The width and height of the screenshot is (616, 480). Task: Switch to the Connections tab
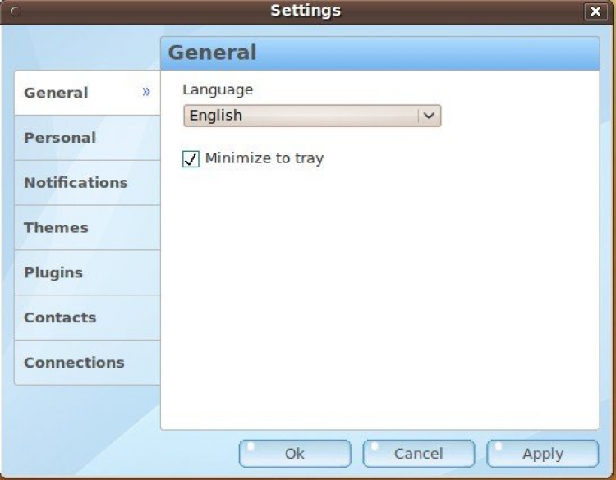[x=74, y=363]
